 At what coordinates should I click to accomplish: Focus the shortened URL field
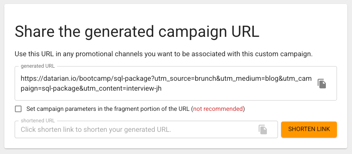pyautogui.click(x=137, y=129)
